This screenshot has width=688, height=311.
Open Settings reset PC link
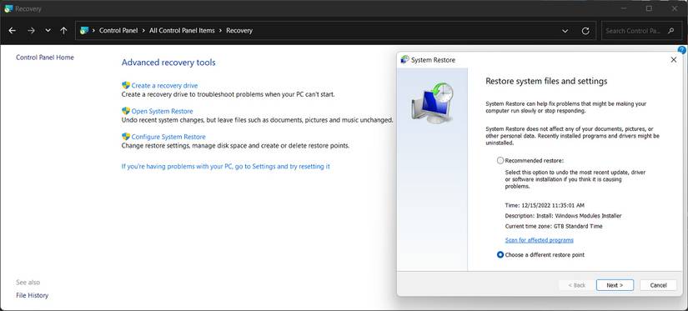click(x=225, y=167)
